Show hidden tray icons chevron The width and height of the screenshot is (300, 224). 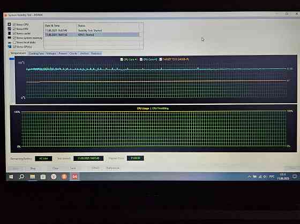[x=250, y=177]
